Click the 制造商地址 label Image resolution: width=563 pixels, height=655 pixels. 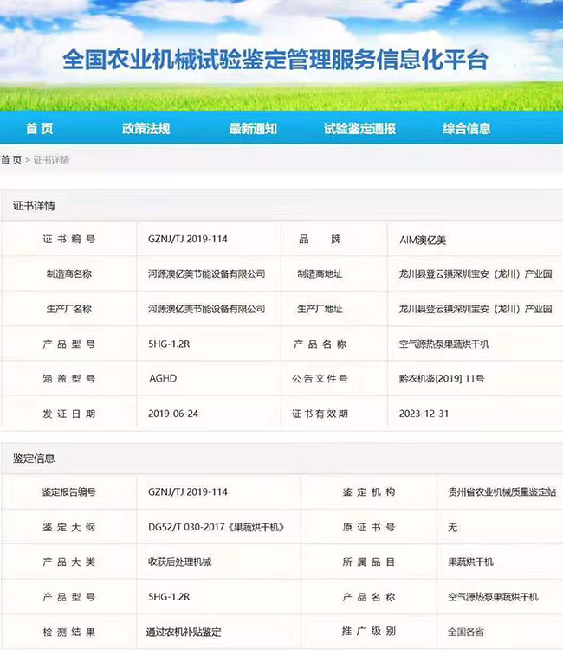[x=320, y=274]
